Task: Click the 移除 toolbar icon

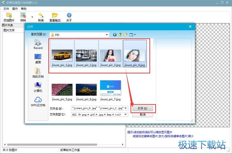Action: (23, 15)
